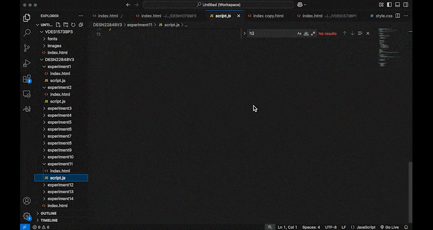Open the Manage gear icon
433x230 pixels.
pos(27,216)
